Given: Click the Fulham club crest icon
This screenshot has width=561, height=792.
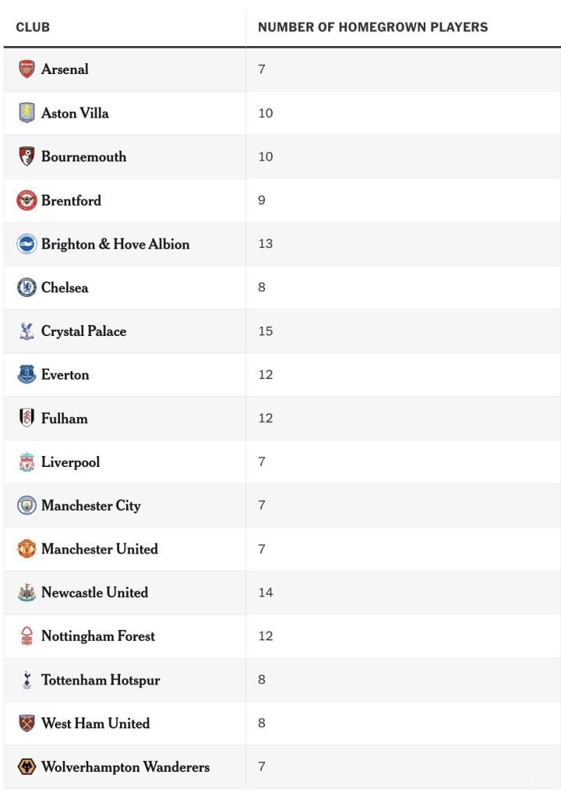Looking at the screenshot, I should (26, 419).
